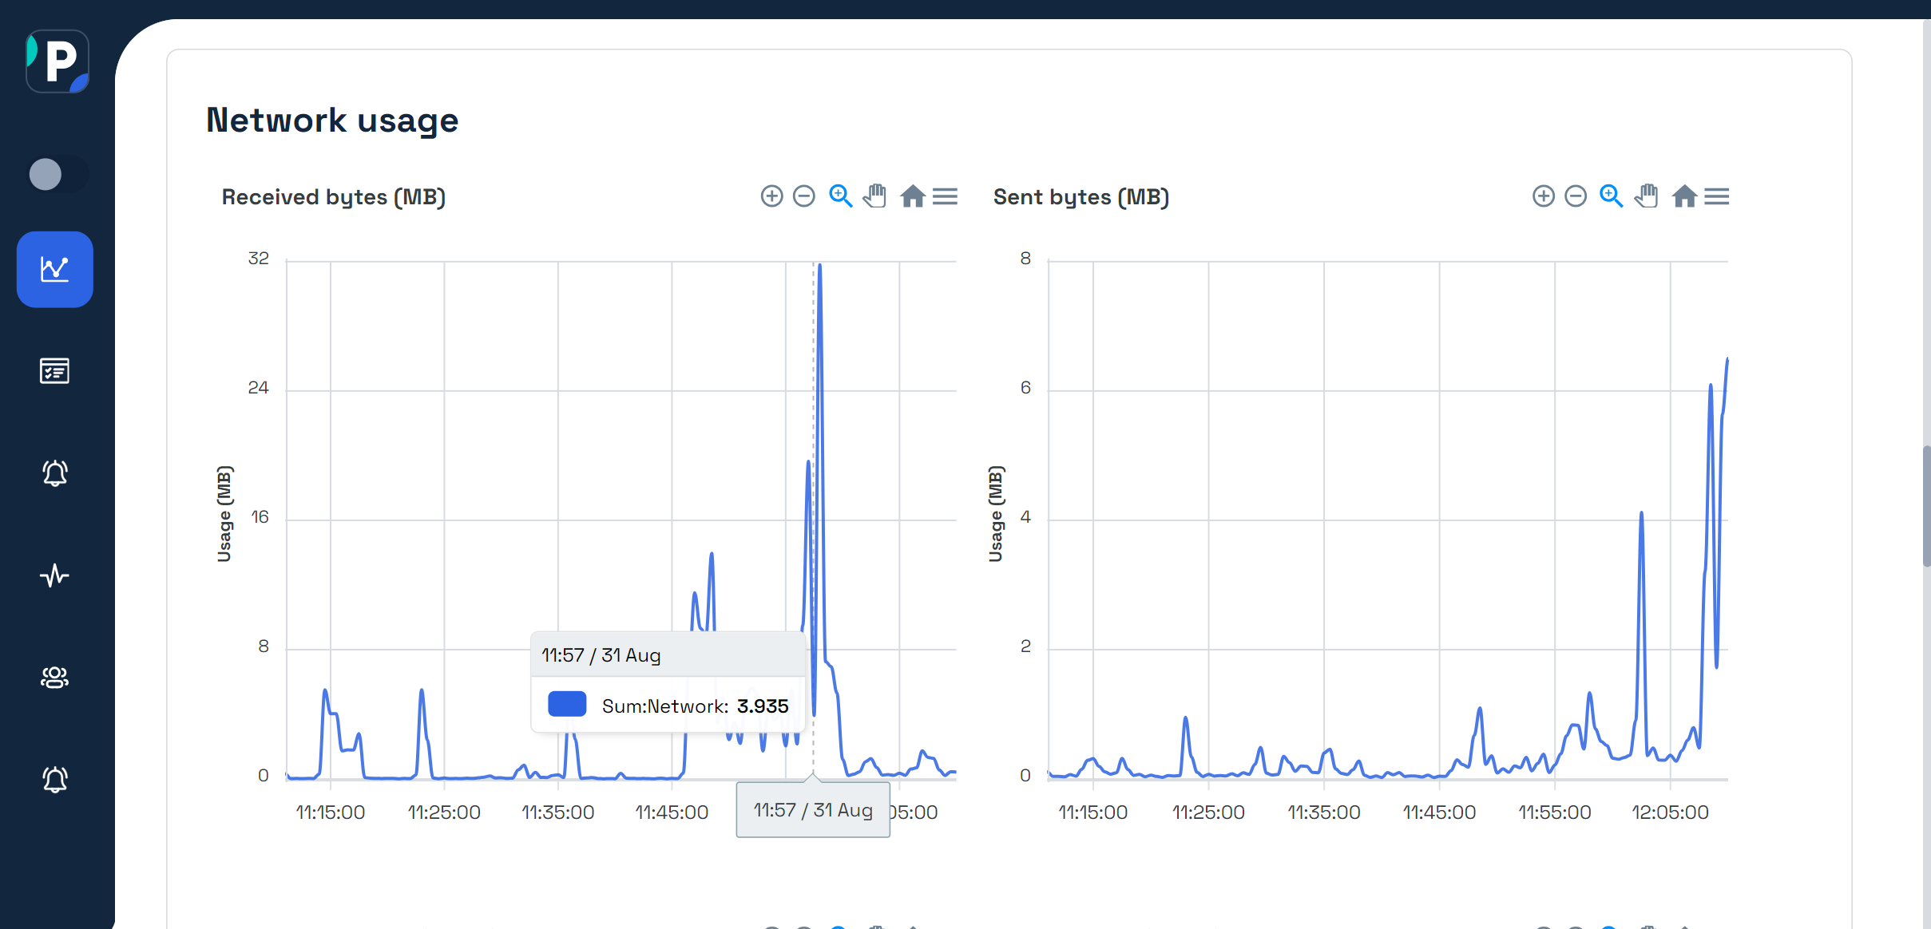1931x929 pixels.
Task: Click the 11:57 / 31 Aug x-axis marker label
Action: click(x=813, y=810)
